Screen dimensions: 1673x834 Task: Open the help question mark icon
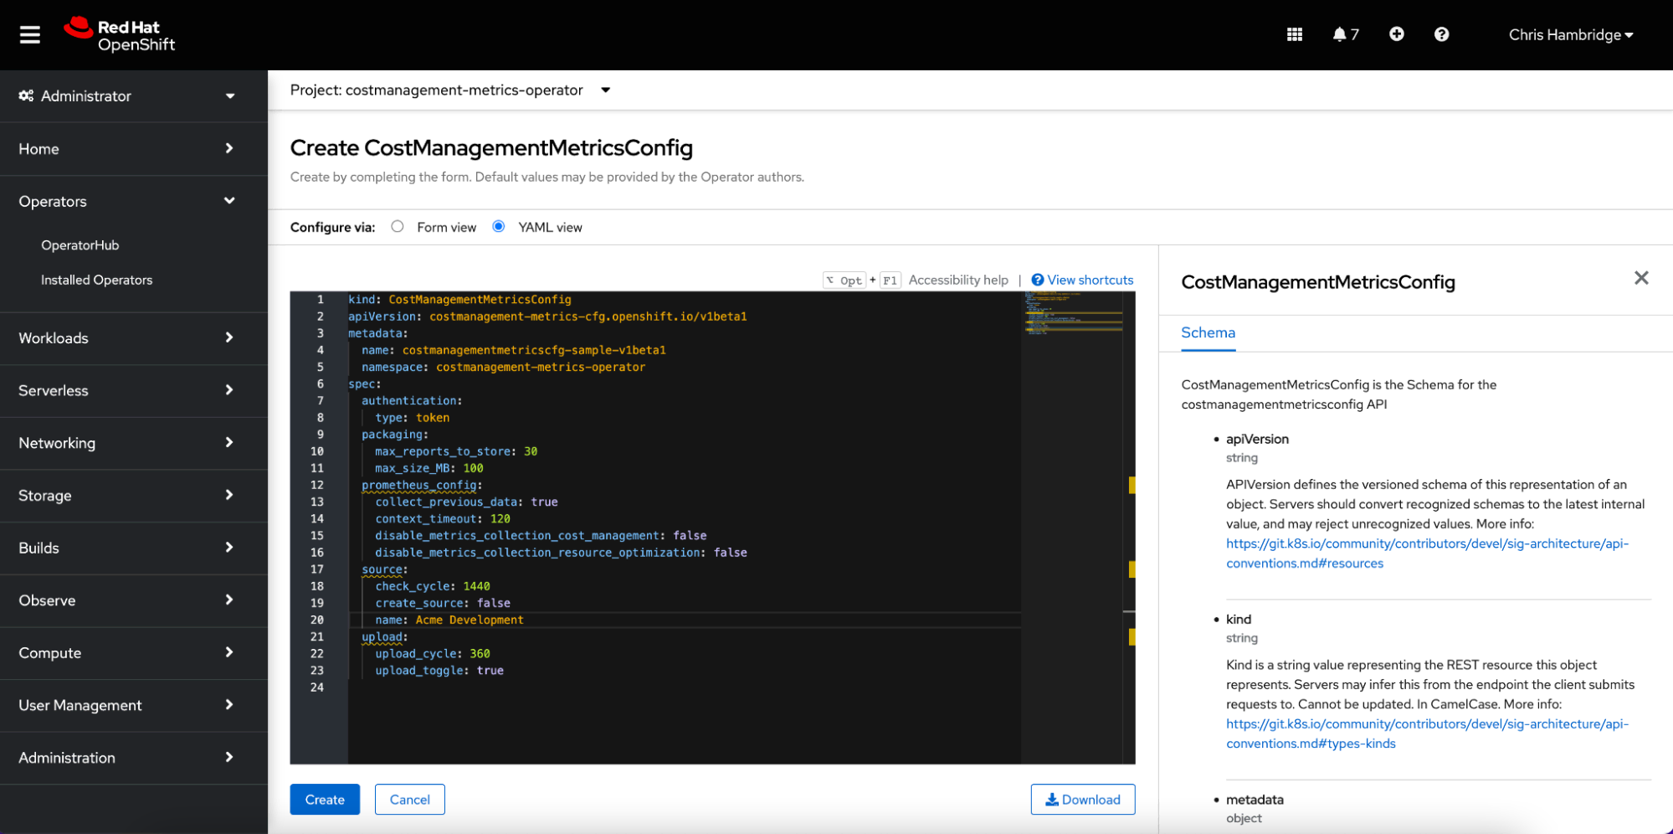tap(1441, 34)
